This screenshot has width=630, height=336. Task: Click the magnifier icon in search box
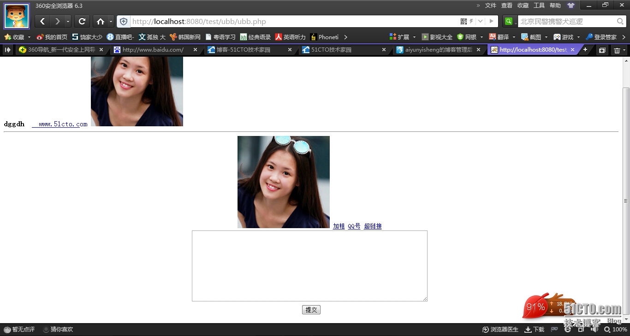(x=620, y=21)
